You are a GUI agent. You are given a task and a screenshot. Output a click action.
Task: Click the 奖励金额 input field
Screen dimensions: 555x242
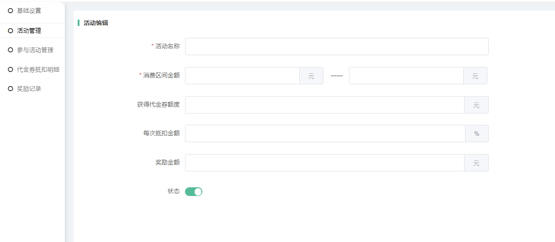point(324,163)
